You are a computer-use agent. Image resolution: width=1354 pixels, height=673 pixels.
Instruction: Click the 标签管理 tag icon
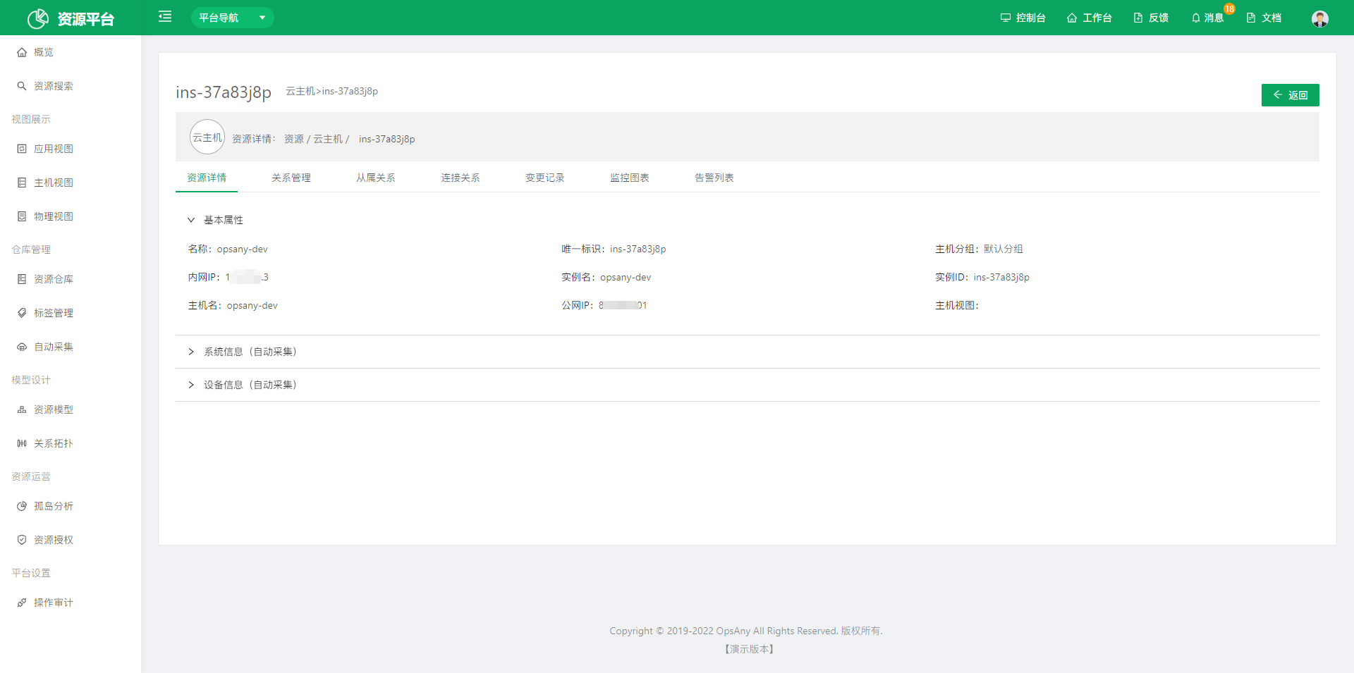point(22,313)
